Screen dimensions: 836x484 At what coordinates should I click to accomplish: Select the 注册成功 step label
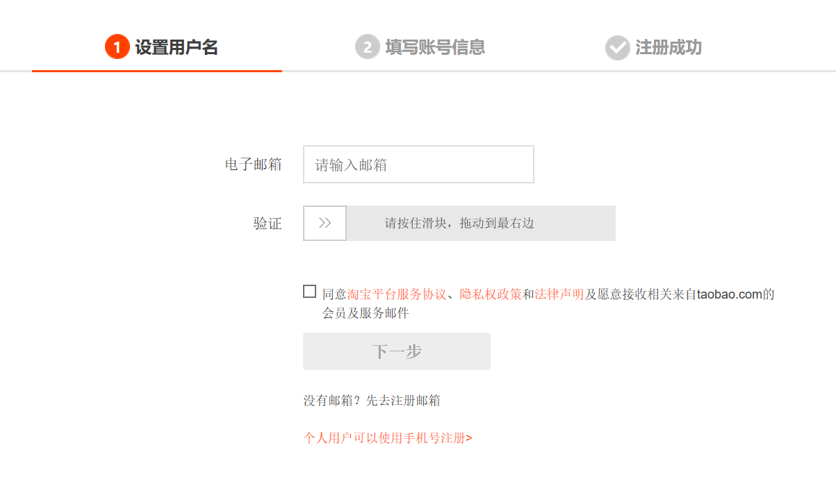(669, 47)
